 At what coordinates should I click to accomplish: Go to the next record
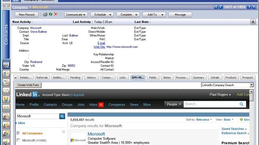tap(249, 7)
